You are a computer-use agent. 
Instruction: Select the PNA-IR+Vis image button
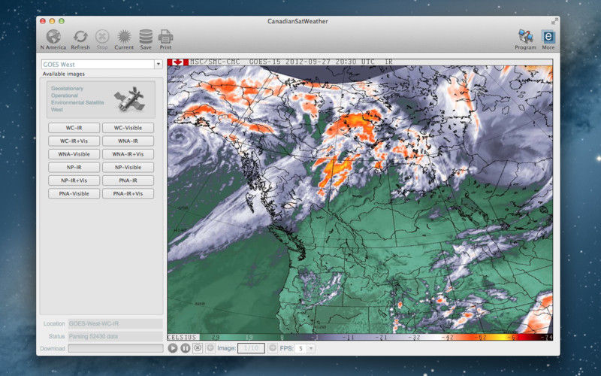(128, 194)
